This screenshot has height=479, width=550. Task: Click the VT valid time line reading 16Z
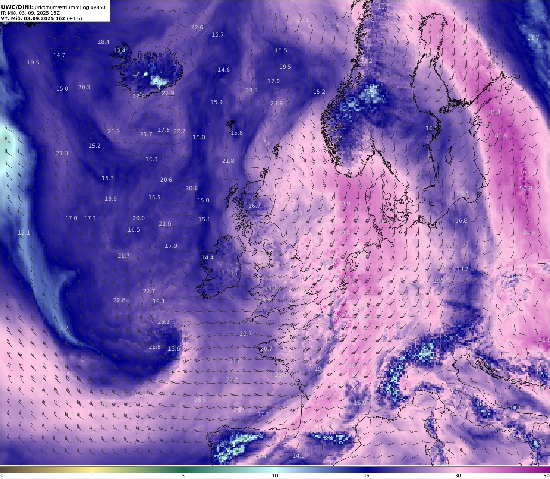[x=42, y=18]
